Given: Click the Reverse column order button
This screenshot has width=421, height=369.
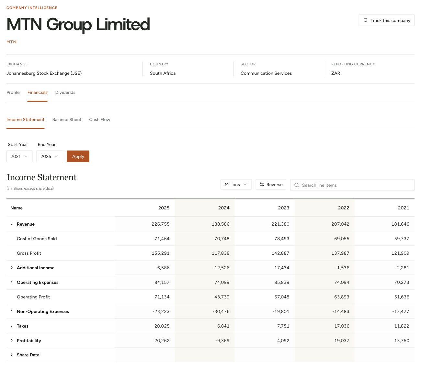Looking at the screenshot, I should (x=271, y=184).
